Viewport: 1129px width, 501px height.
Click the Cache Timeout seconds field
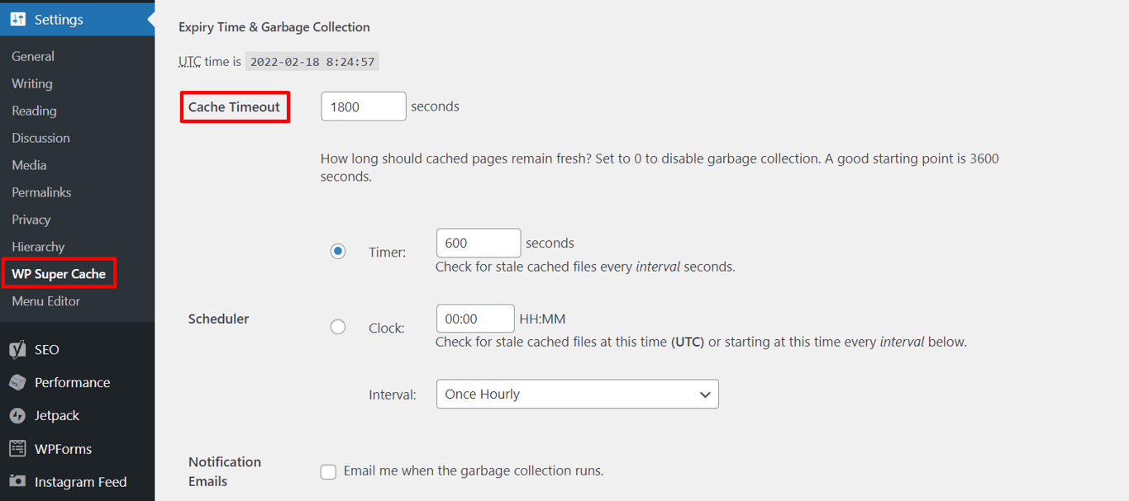[x=363, y=106]
